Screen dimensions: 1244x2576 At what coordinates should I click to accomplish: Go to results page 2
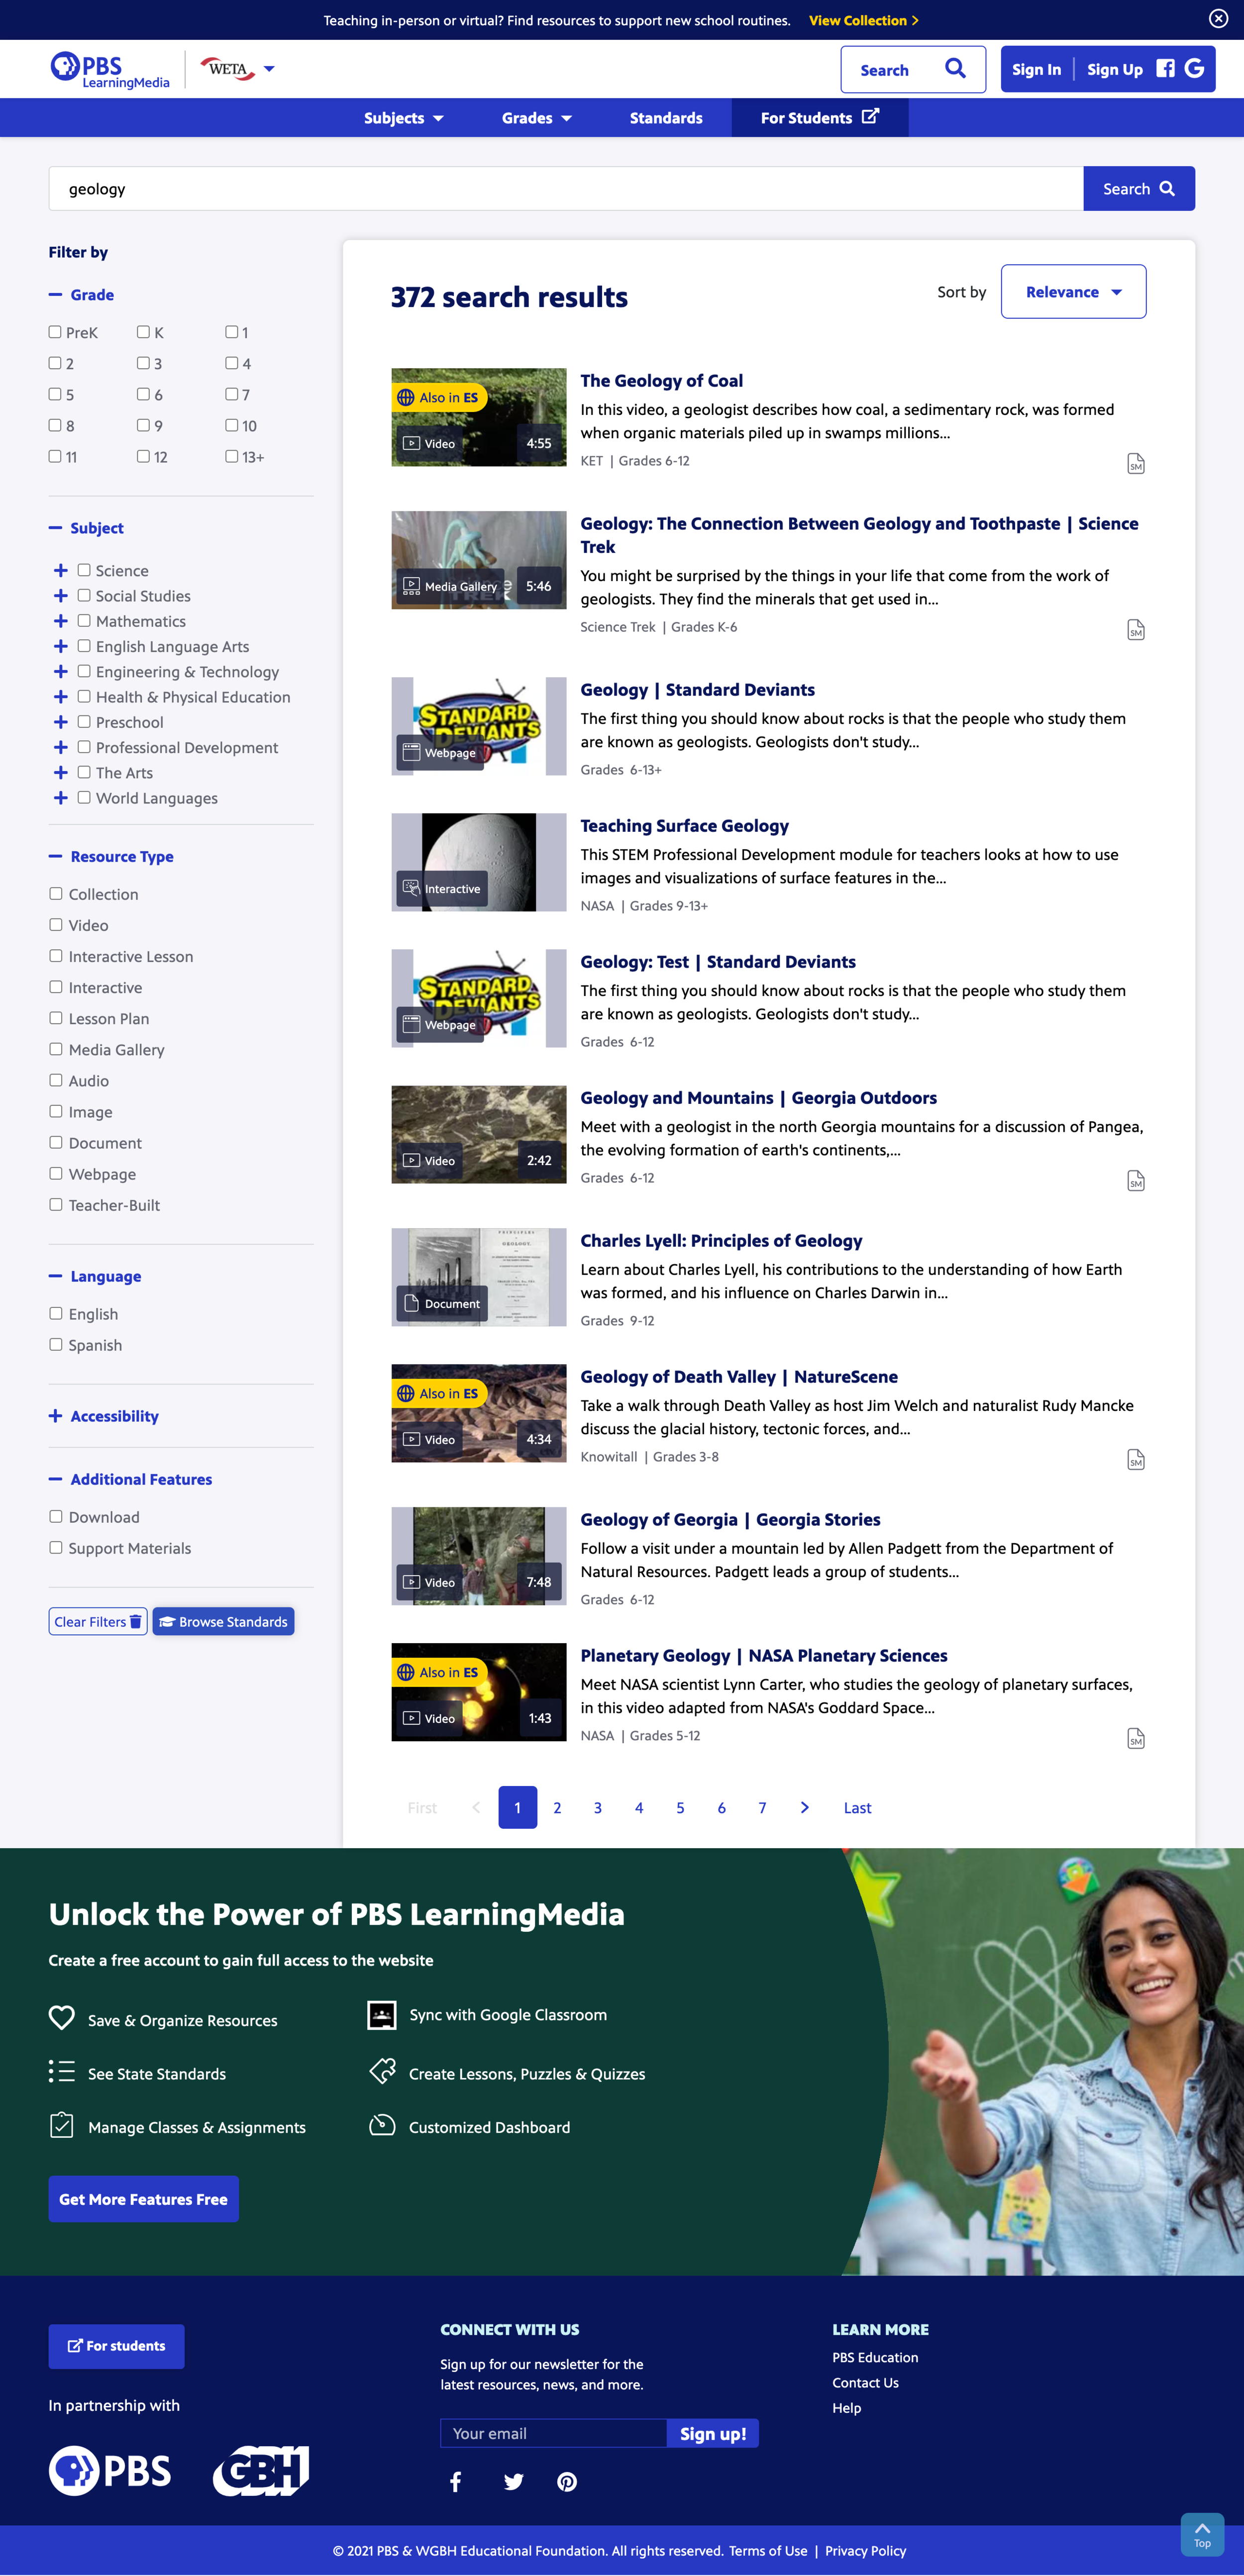coord(557,1808)
